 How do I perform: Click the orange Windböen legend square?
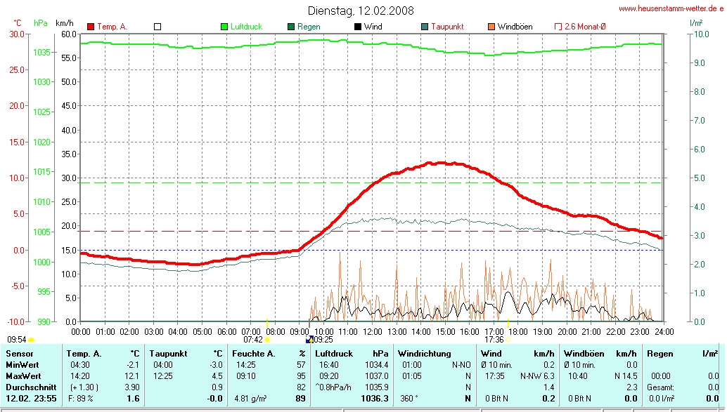pyautogui.click(x=491, y=27)
